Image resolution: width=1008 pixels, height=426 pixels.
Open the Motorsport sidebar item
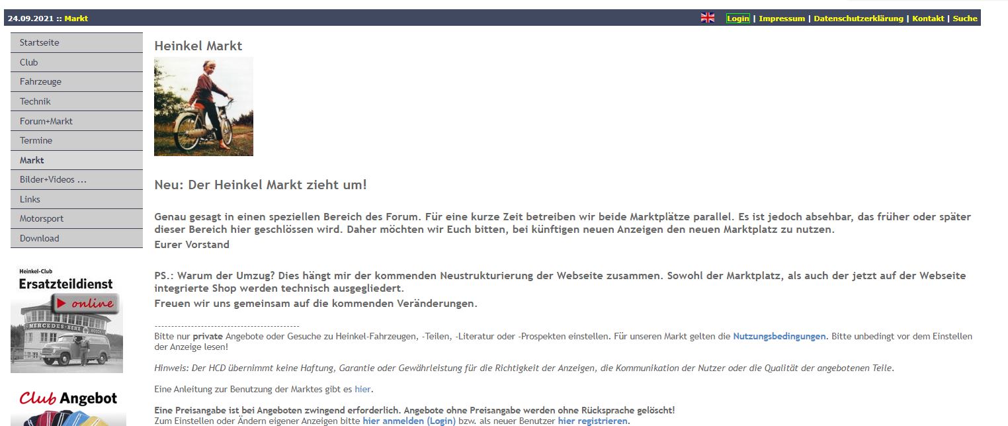76,218
